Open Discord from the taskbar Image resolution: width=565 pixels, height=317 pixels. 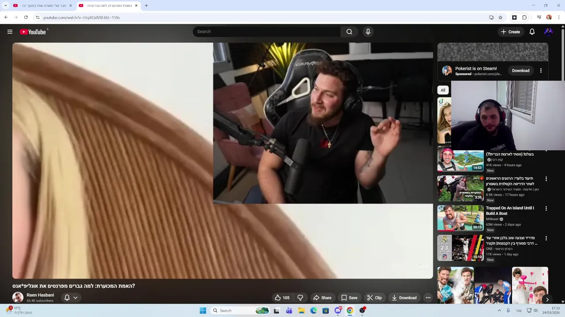(x=338, y=310)
